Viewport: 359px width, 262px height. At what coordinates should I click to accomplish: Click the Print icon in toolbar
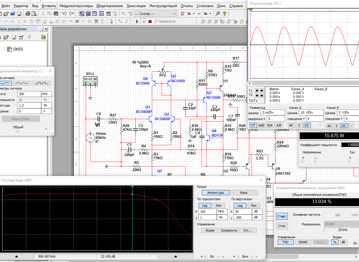28,13
